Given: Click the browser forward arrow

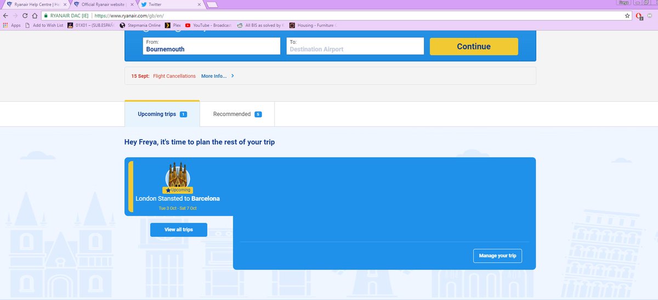Looking at the screenshot, I should coord(15,16).
